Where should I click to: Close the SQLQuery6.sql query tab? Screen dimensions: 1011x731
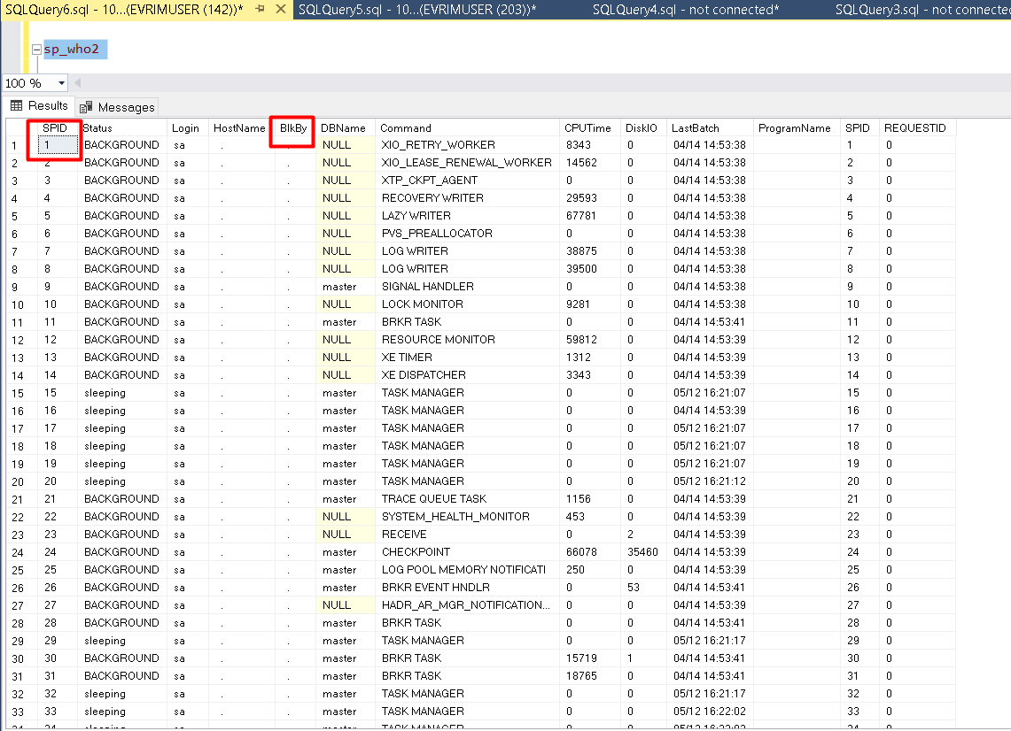(281, 9)
